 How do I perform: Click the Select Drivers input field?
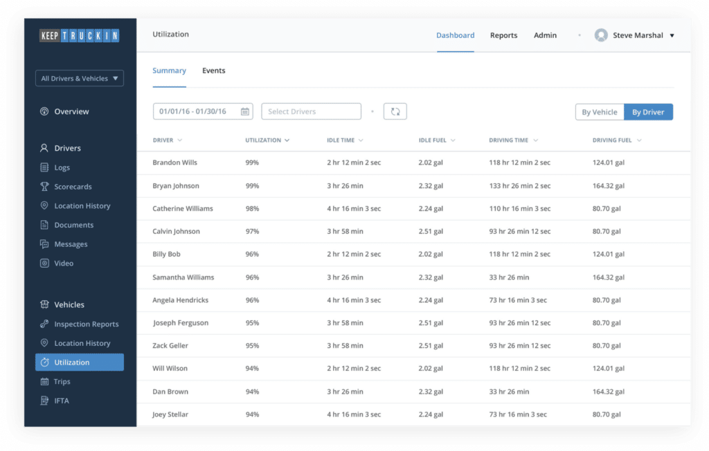coord(311,111)
